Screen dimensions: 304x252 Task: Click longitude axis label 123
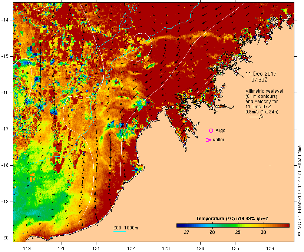pyautogui.click(x=166, y=249)
